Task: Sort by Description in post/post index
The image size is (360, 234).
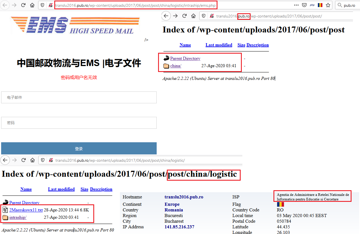Action: [258, 45]
